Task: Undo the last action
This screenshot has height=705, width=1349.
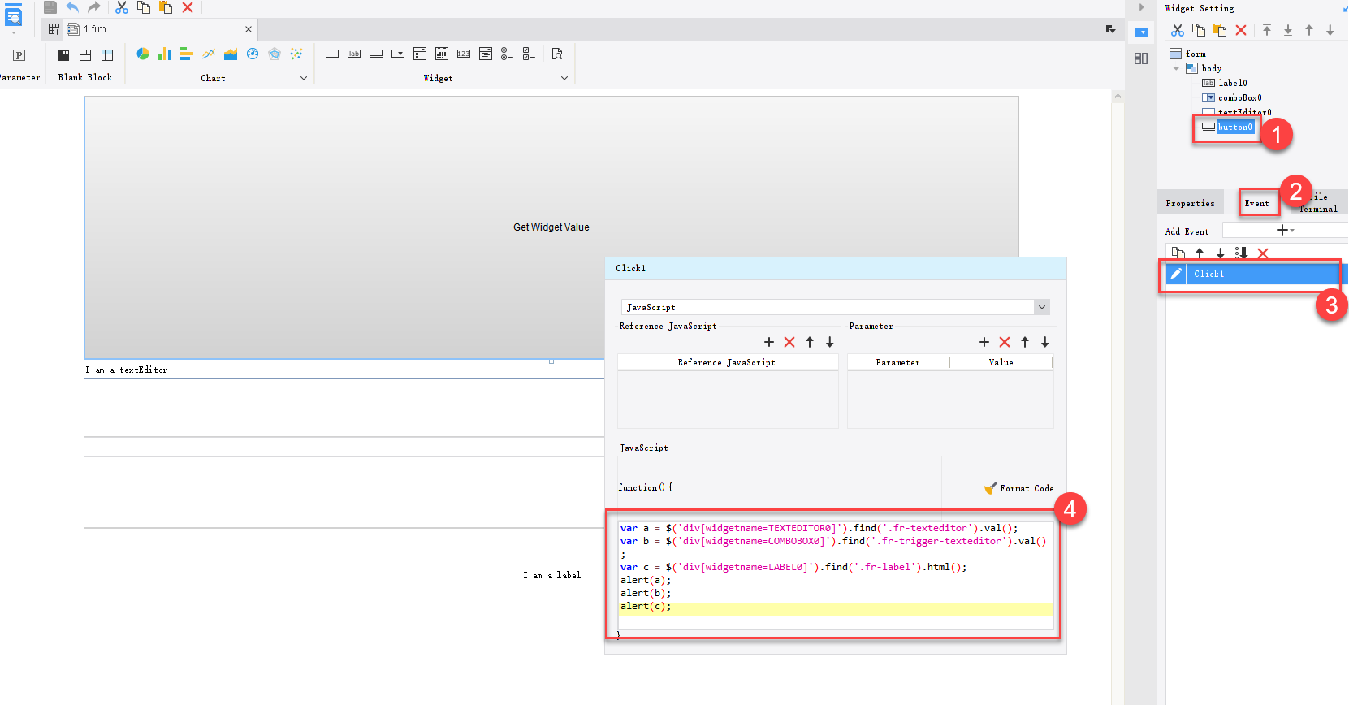Action: coord(72,7)
